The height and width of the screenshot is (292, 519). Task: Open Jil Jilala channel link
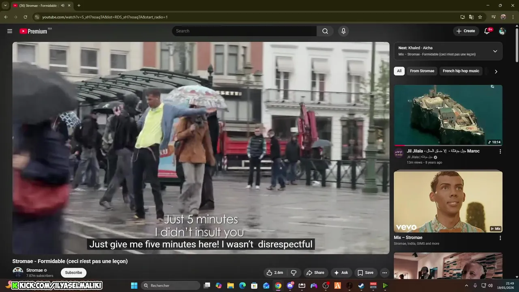(420, 157)
